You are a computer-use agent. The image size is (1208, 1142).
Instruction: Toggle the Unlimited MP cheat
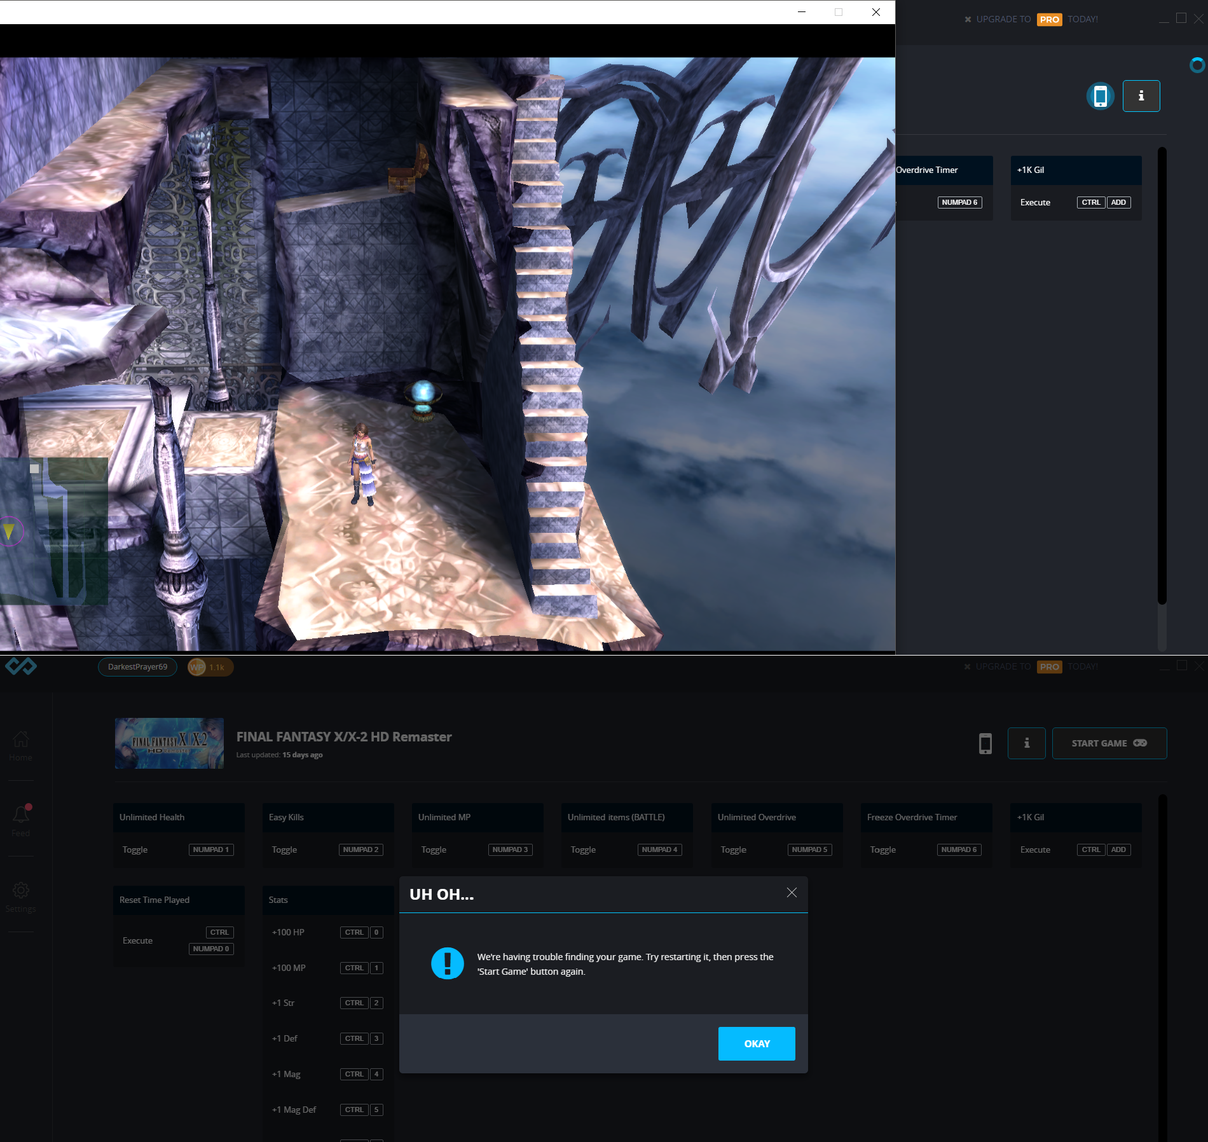[x=434, y=850]
